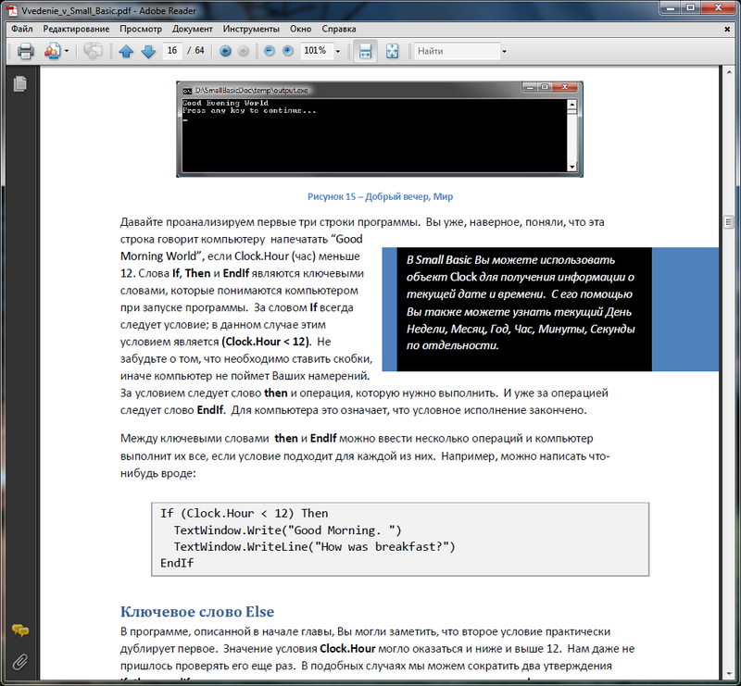The height and width of the screenshot is (686, 741).
Task: Close document with menu bar X
Action: click(727, 30)
